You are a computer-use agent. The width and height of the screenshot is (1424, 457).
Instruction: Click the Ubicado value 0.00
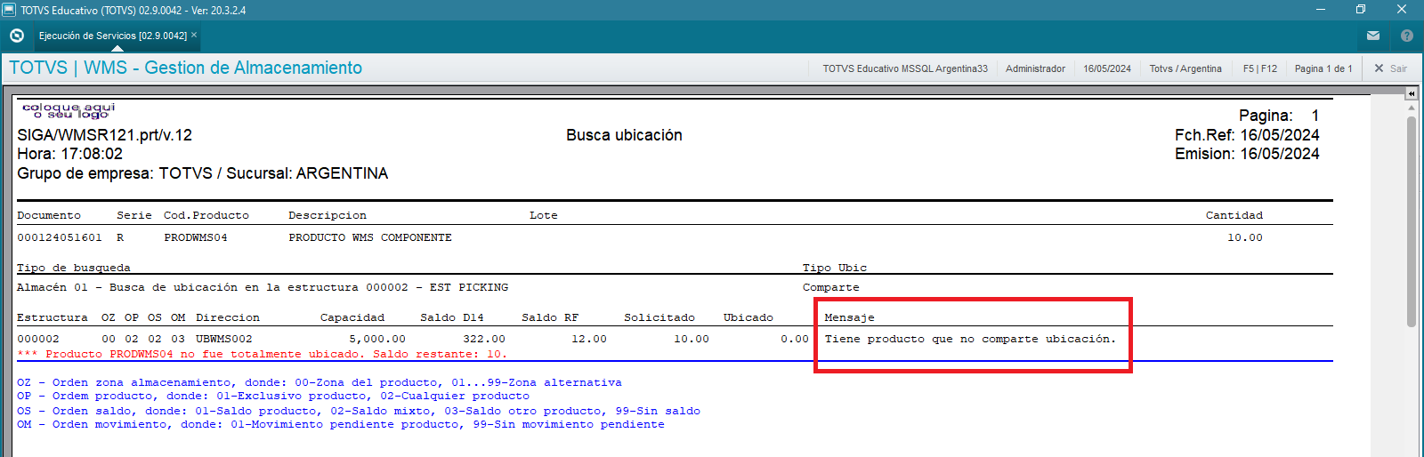(795, 339)
